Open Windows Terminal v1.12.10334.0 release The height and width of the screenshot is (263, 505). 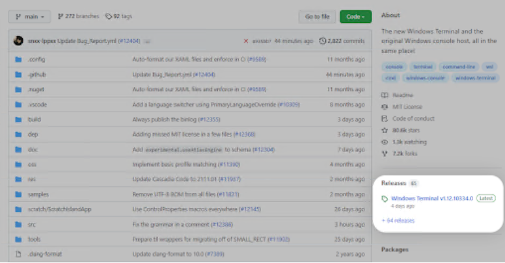431,197
